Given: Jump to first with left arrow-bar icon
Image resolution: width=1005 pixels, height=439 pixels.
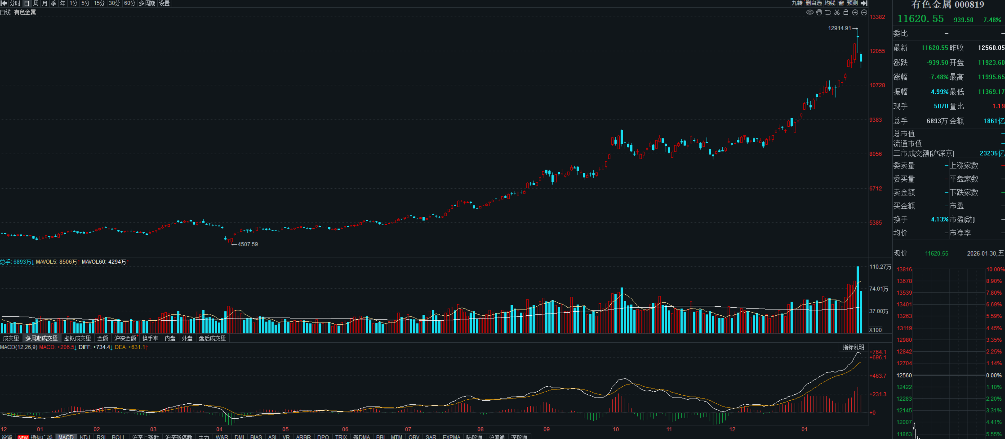Looking at the screenshot, I should [x=4, y=3].
